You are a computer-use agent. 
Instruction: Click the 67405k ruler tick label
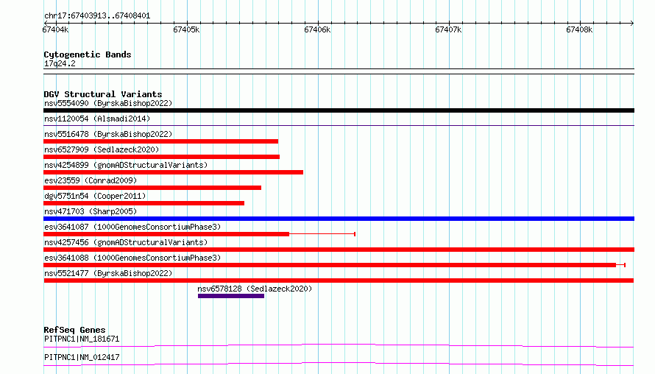click(186, 29)
